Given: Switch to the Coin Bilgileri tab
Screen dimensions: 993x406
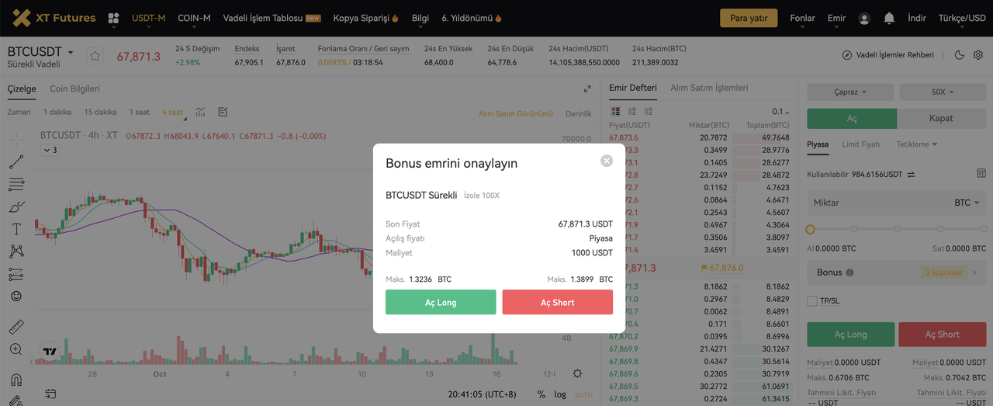Looking at the screenshot, I should (74, 88).
